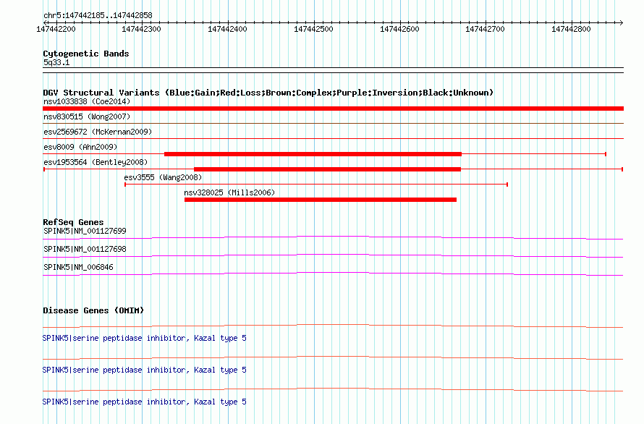This screenshot has width=644, height=424.
Task: Click the thick red esv8009 variant bar
Action: tap(313, 154)
